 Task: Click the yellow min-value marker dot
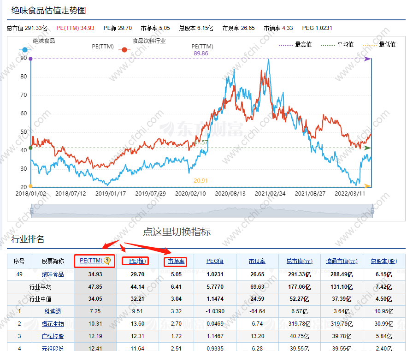click(x=30, y=186)
